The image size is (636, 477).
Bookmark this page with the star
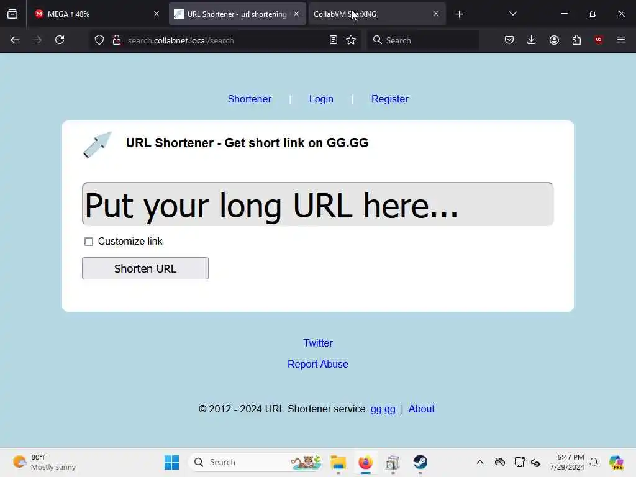pos(352,40)
